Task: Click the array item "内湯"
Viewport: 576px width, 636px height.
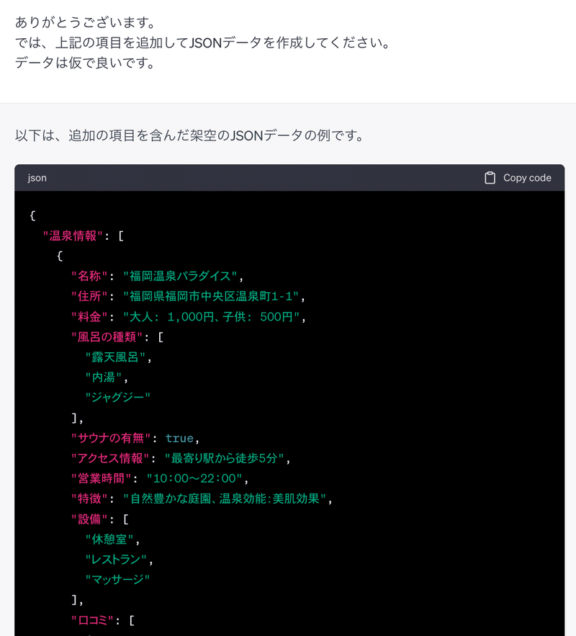Action: (104, 377)
